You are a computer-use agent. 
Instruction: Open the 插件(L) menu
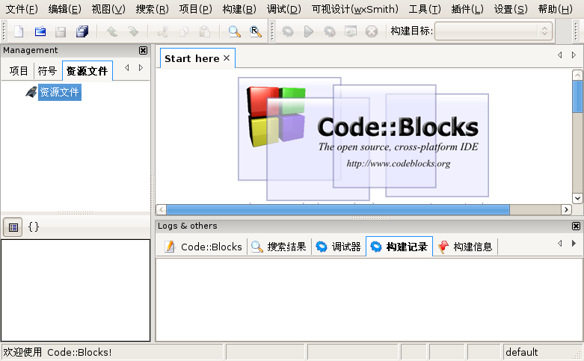click(x=467, y=9)
